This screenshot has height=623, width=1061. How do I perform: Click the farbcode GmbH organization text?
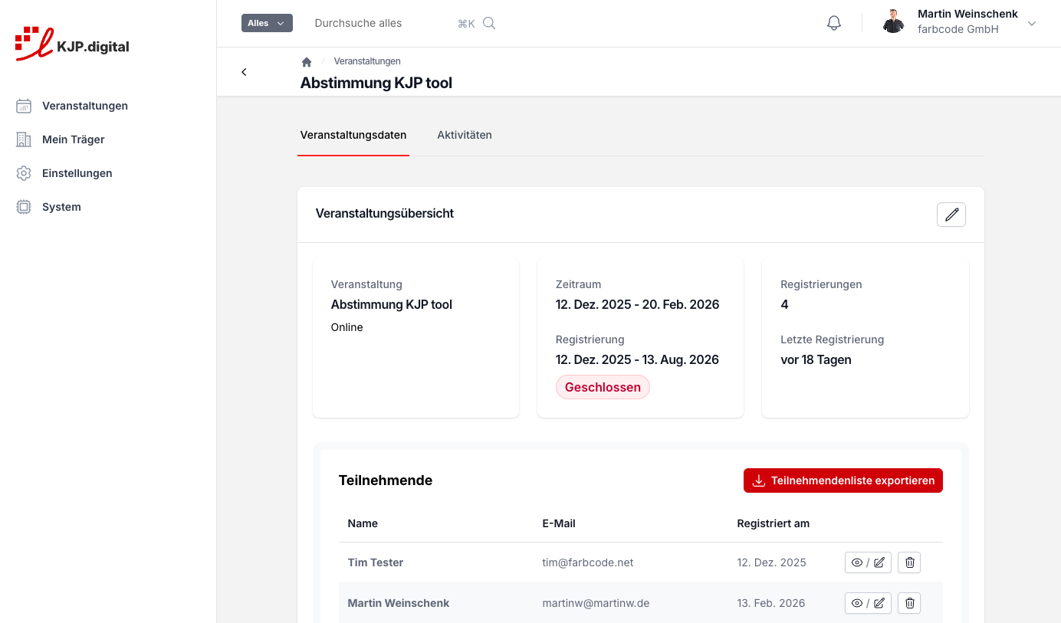(x=958, y=29)
